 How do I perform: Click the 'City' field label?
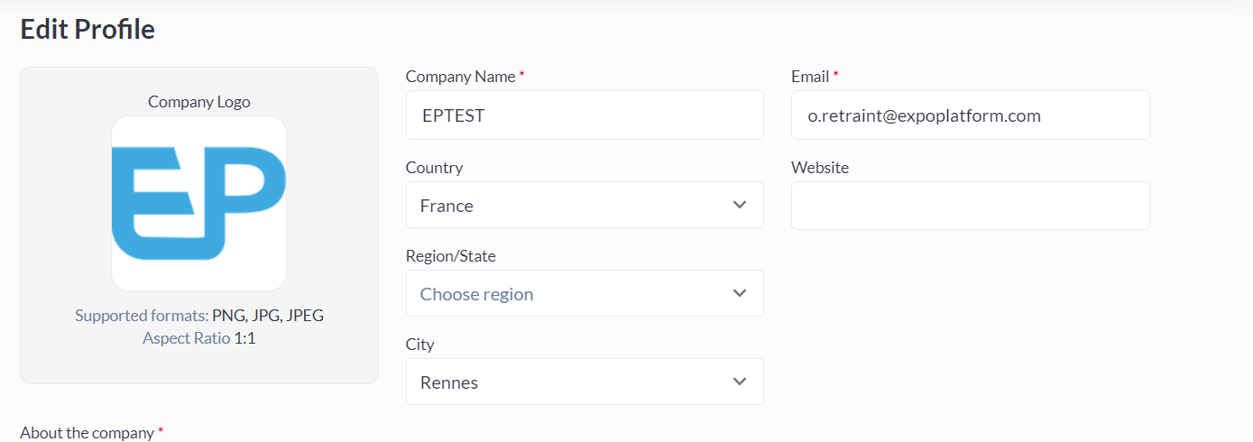[x=420, y=345]
